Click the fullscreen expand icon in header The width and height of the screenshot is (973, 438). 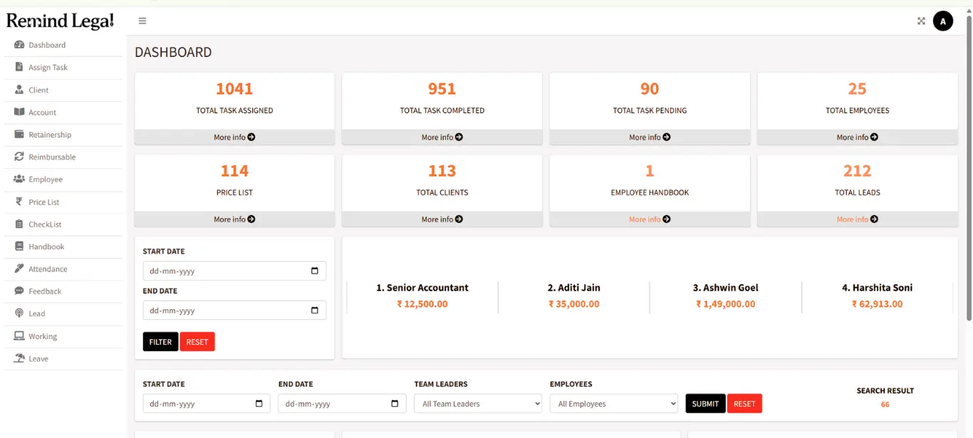point(921,21)
